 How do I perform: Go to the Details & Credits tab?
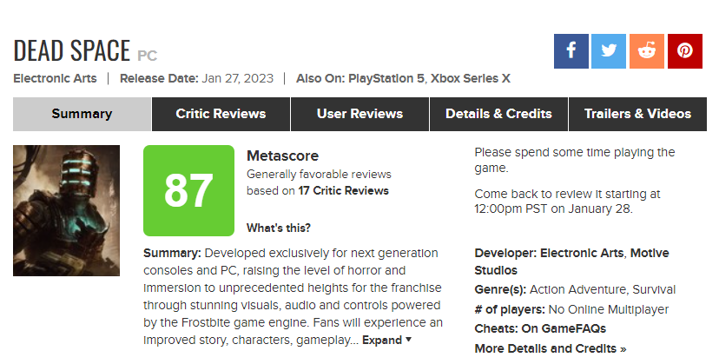tap(498, 114)
